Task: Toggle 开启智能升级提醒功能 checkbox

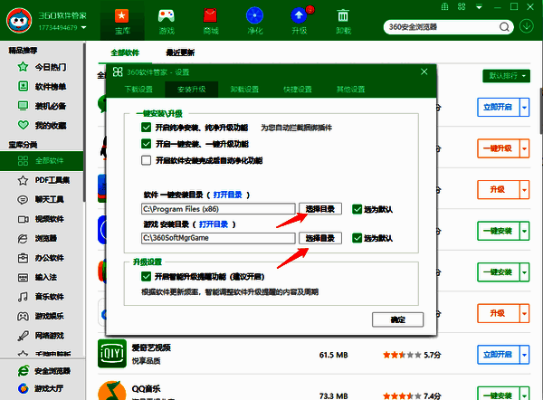Action: click(146, 276)
